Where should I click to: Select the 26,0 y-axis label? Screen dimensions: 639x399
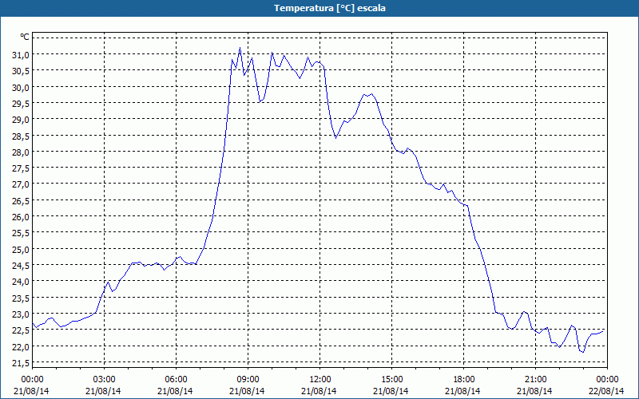point(22,216)
